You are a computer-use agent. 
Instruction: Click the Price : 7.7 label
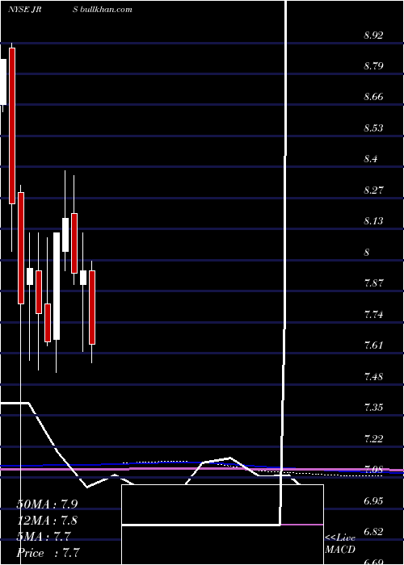(x=48, y=552)
